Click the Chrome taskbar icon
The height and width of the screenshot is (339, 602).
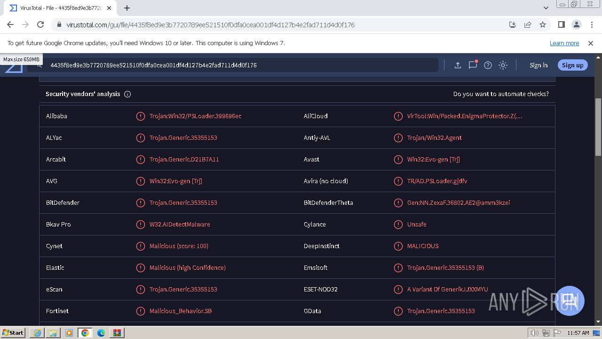pos(85,333)
